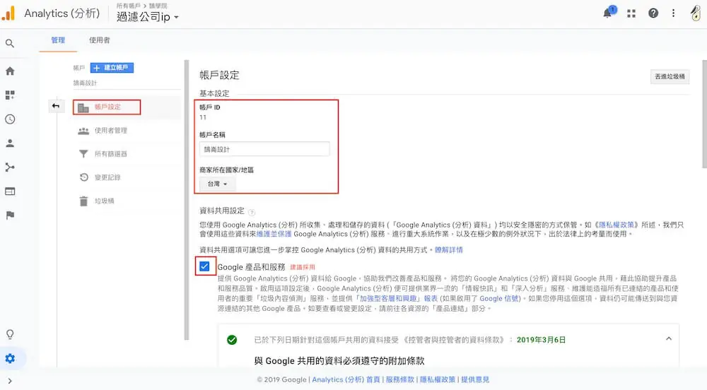The width and height of the screenshot is (707, 390).
Task: Open the Google apps grid icon
Action: [631, 13]
